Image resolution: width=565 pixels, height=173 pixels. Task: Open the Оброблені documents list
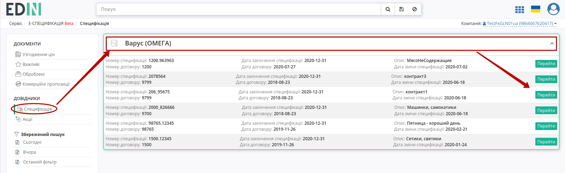point(34,74)
